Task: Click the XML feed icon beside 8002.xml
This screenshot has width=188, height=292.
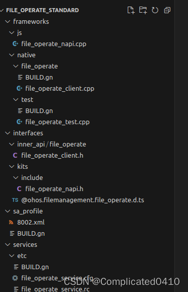Action: pyautogui.click(x=11, y=222)
